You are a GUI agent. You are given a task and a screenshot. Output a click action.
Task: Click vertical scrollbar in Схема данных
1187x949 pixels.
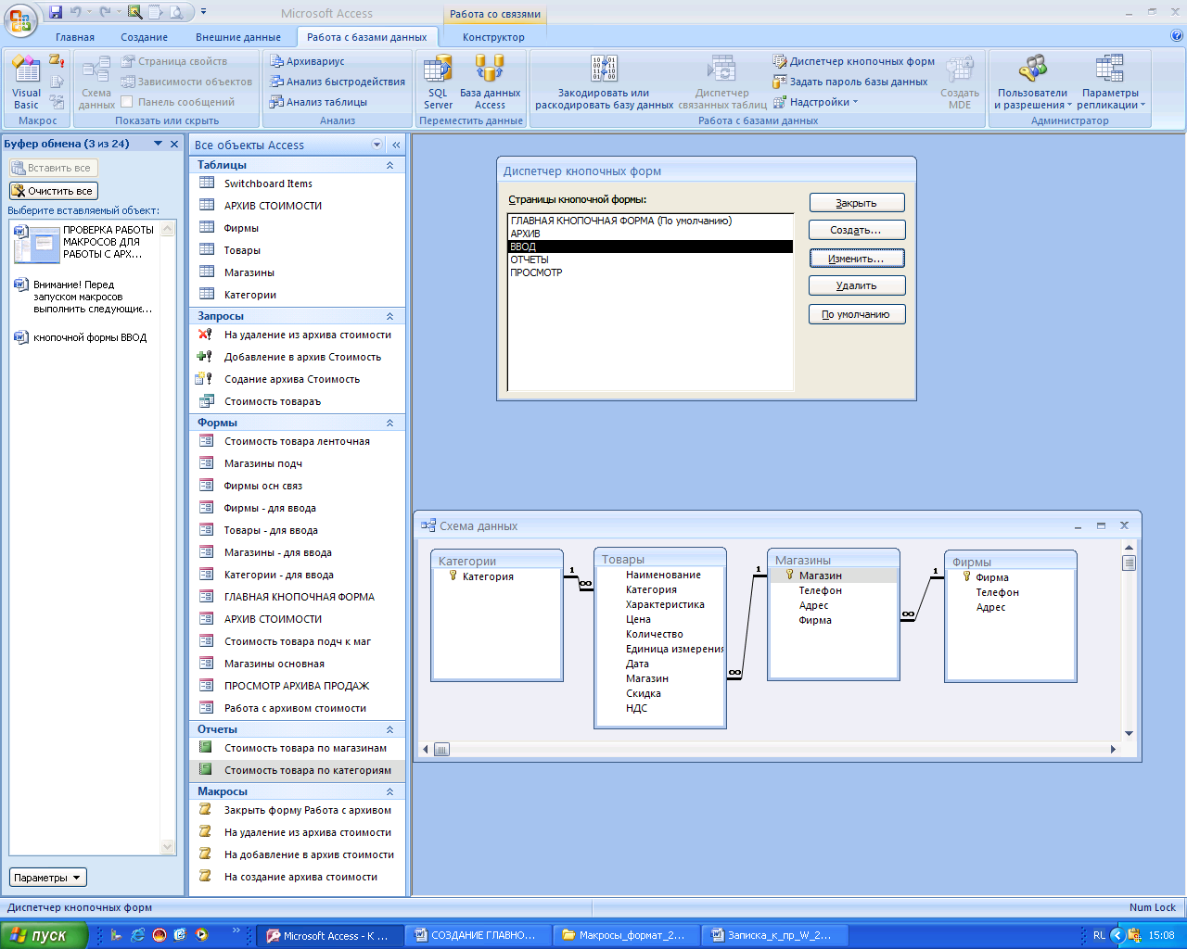click(1129, 639)
